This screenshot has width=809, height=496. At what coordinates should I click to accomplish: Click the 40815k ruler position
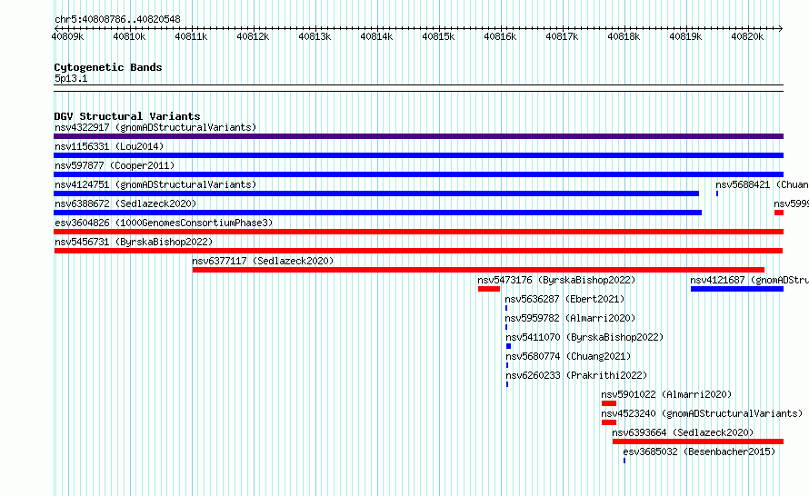(x=438, y=36)
